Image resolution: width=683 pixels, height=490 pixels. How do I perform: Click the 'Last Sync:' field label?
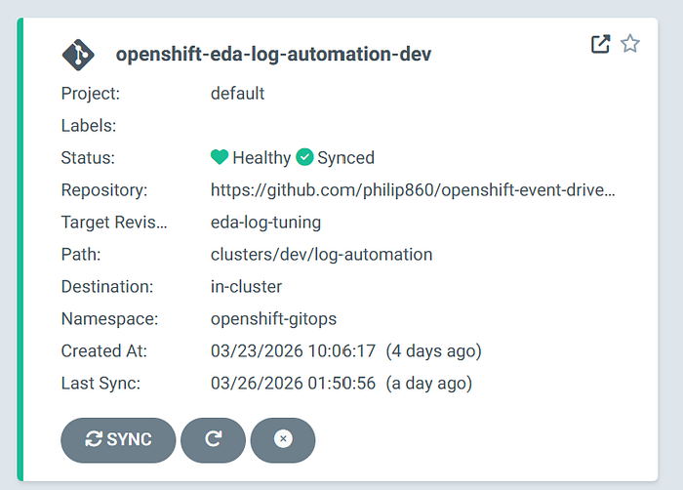point(100,384)
